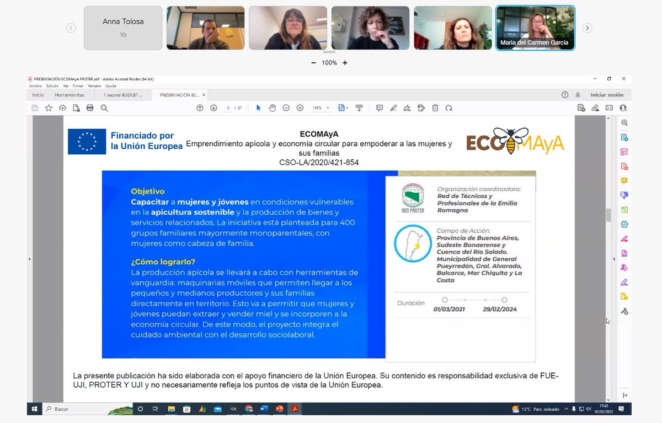
Task: Open the help question mark
Action: [x=565, y=95]
